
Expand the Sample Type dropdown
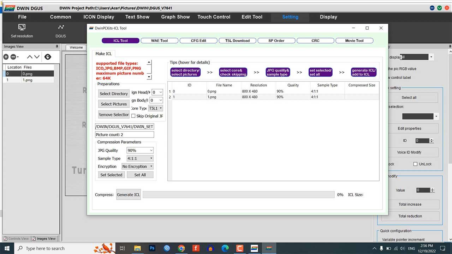140,158
